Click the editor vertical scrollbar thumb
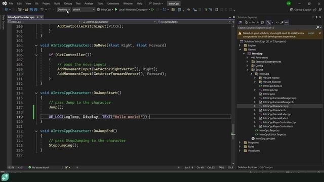Viewport: 324px width, 182px height. 233,131
